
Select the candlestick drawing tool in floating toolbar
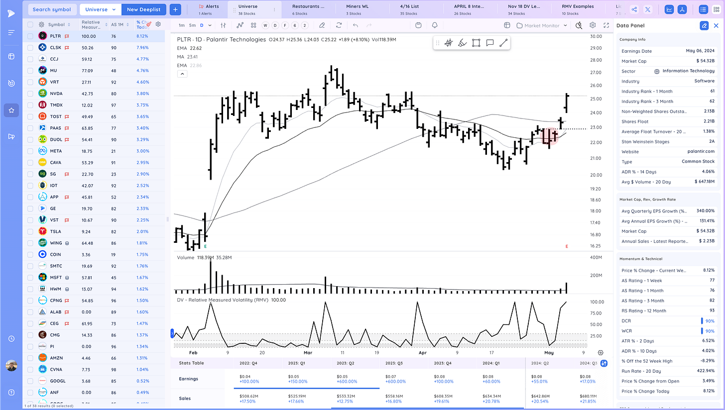(448, 43)
